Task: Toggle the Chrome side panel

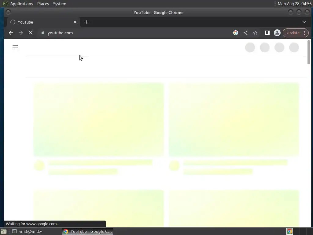Action: click(x=267, y=33)
